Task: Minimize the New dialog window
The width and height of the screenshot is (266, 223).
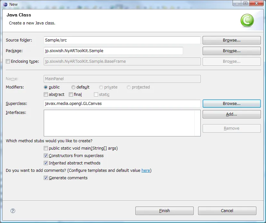Action: [237, 4]
